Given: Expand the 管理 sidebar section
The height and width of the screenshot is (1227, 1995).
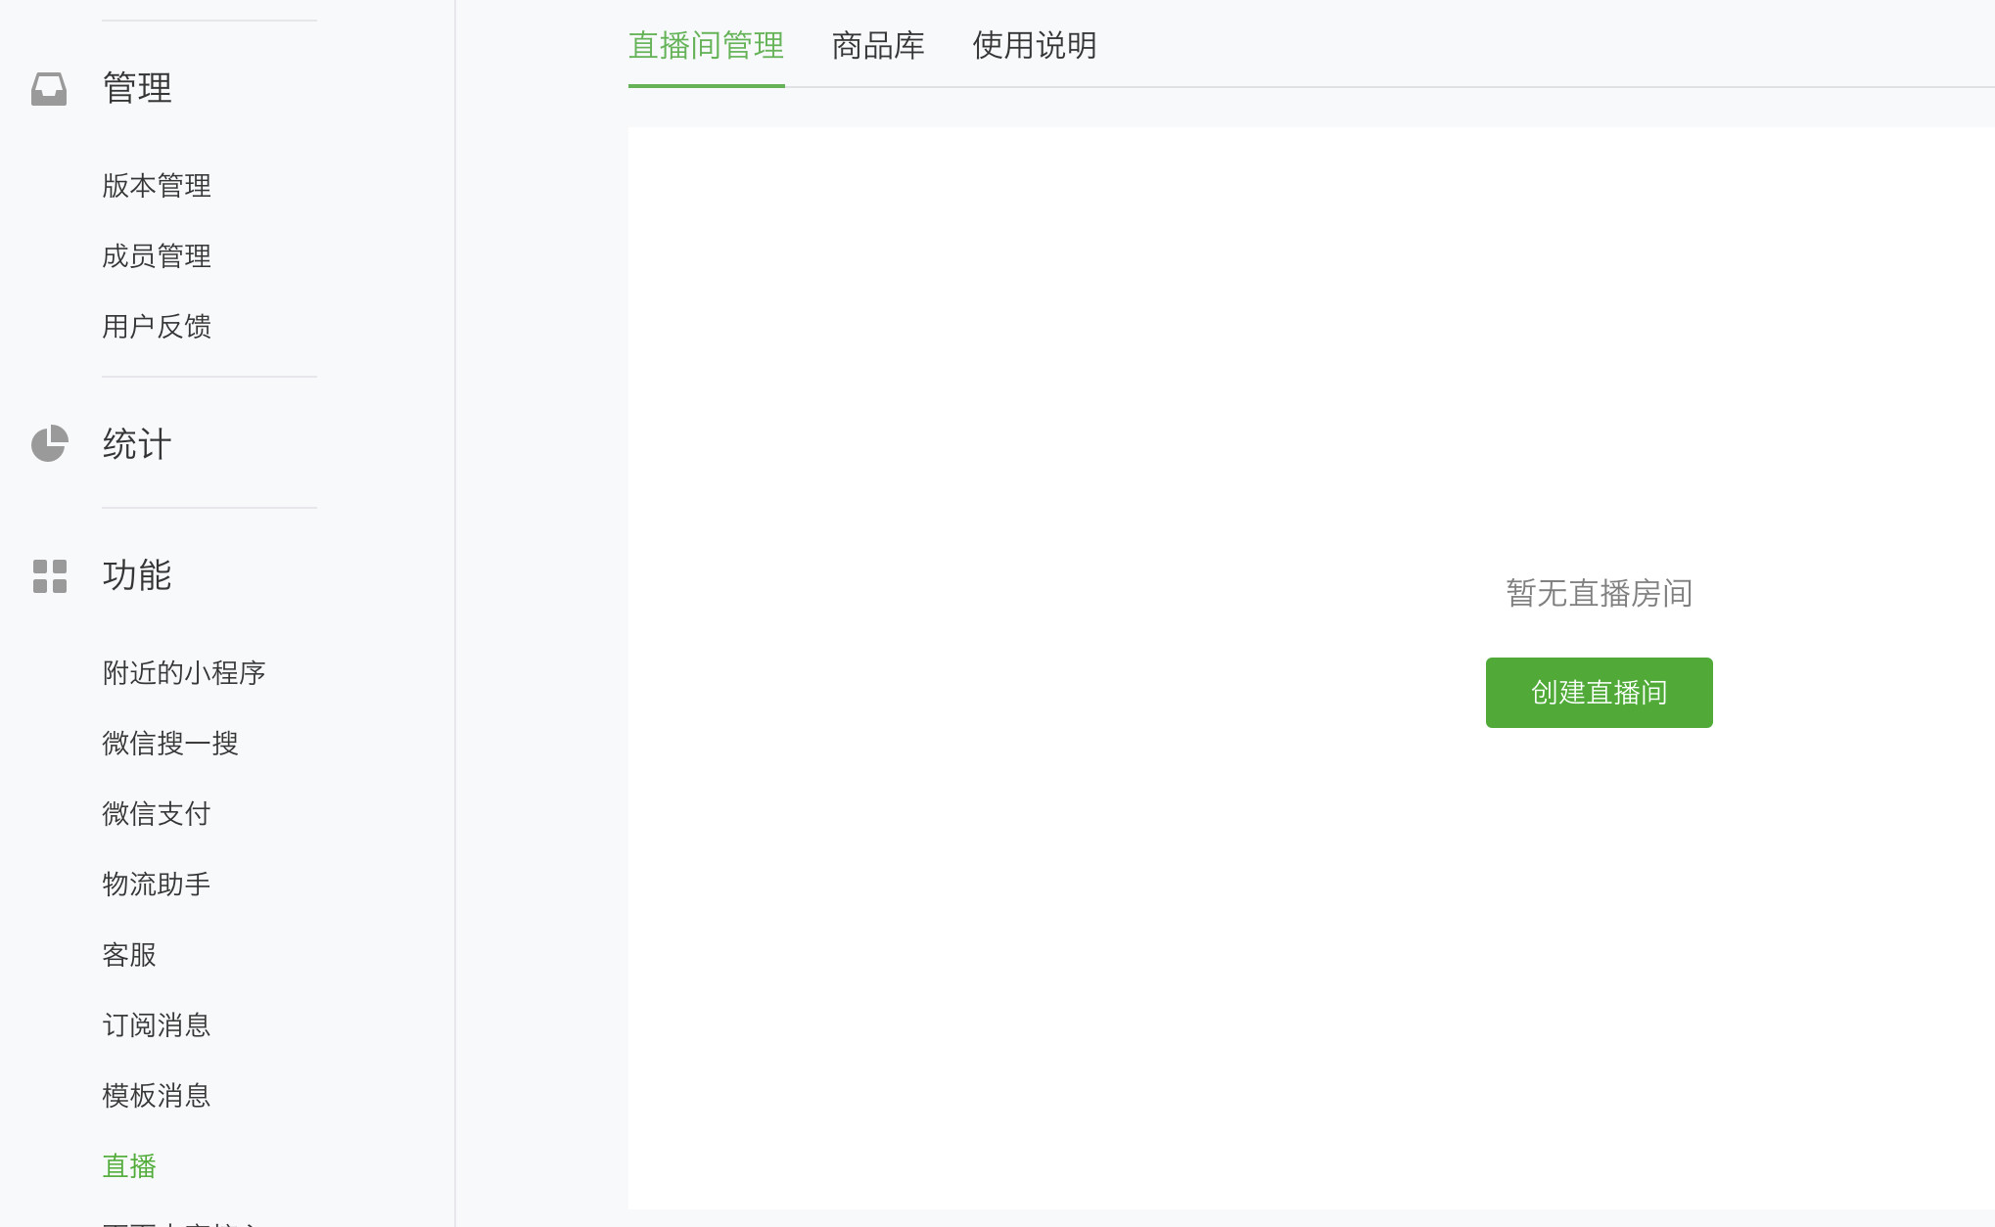Looking at the screenshot, I should coord(137,88).
